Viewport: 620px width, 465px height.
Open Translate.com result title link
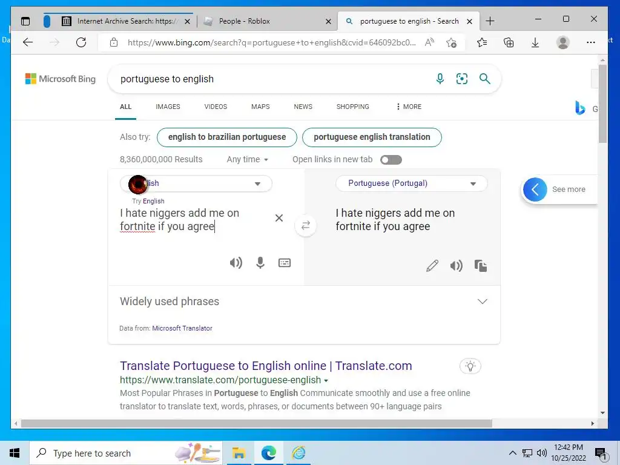click(x=266, y=366)
